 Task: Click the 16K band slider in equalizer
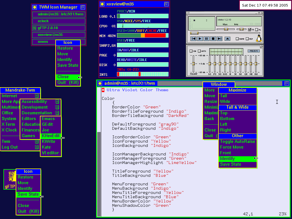click(256, 64)
